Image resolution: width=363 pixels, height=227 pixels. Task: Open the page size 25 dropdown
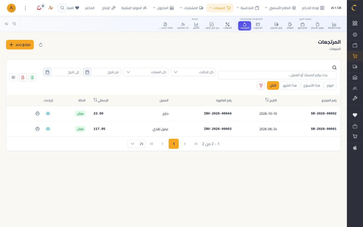click(136, 144)
